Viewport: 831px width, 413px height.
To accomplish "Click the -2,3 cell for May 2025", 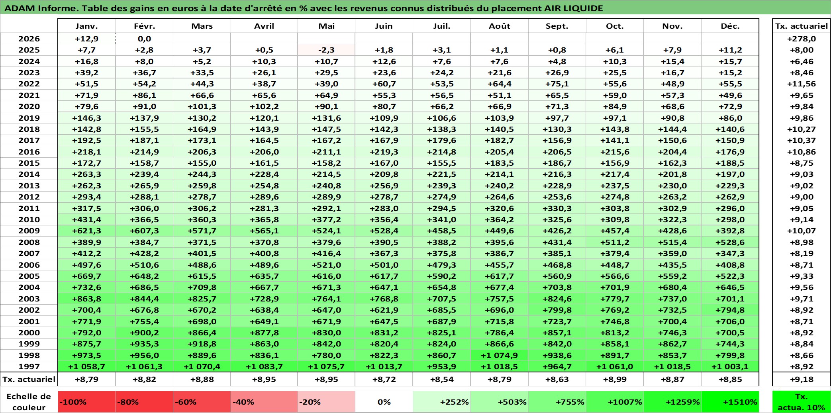I will pos(326,50).
